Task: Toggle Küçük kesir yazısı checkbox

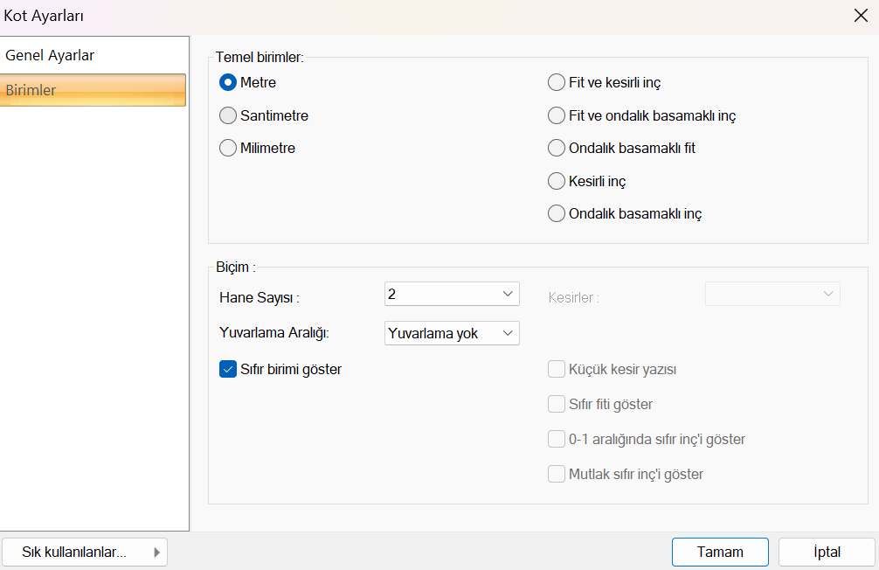Action: coord(557,369)
